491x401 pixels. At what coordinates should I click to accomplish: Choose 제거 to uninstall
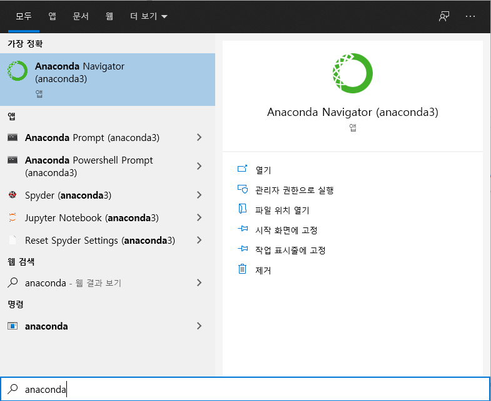point(263,270)
